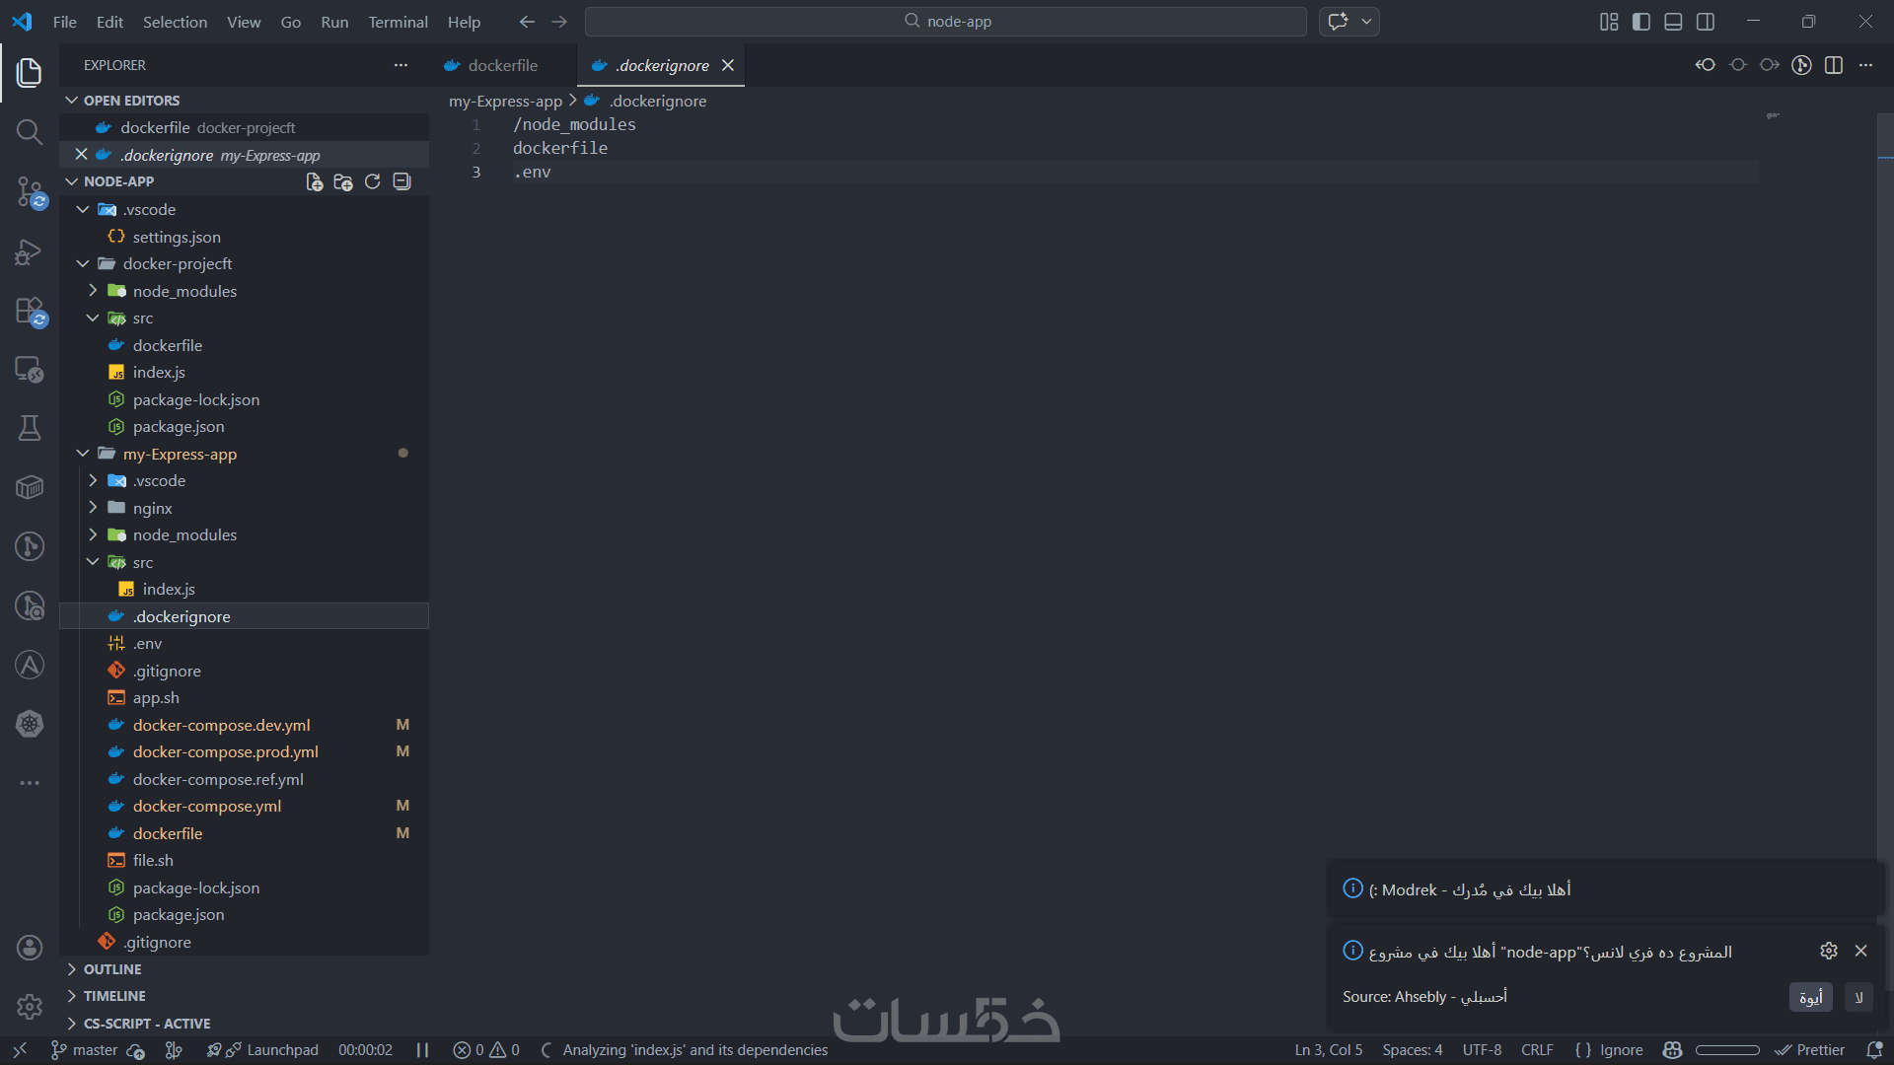Open the Search view in activity bar
The width and height of the screenshot is (1894, 1065).
click(30, 132)
